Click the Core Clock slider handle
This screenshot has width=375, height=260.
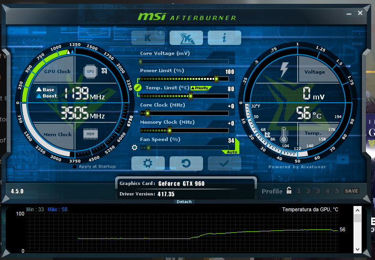148,113
